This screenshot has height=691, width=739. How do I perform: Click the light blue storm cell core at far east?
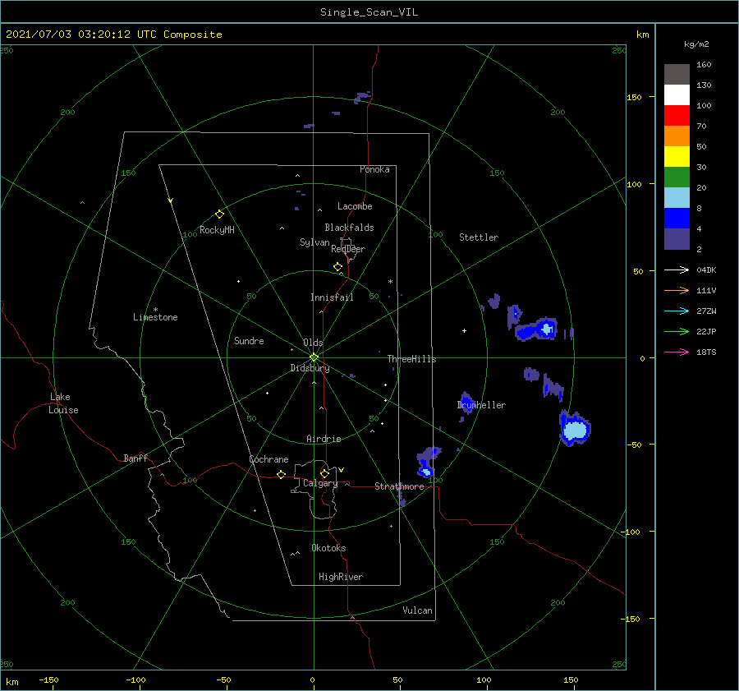click(576, 431)
